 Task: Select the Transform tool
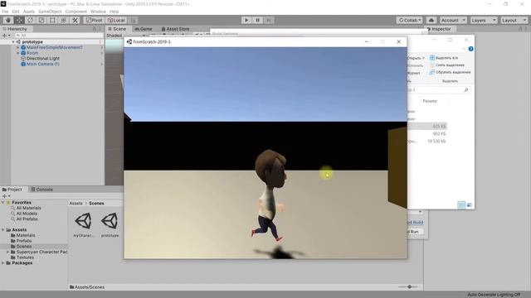point(64,20)
